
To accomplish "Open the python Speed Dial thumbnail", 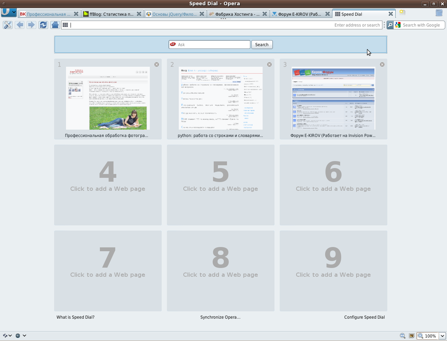I will tap(220, 98).
